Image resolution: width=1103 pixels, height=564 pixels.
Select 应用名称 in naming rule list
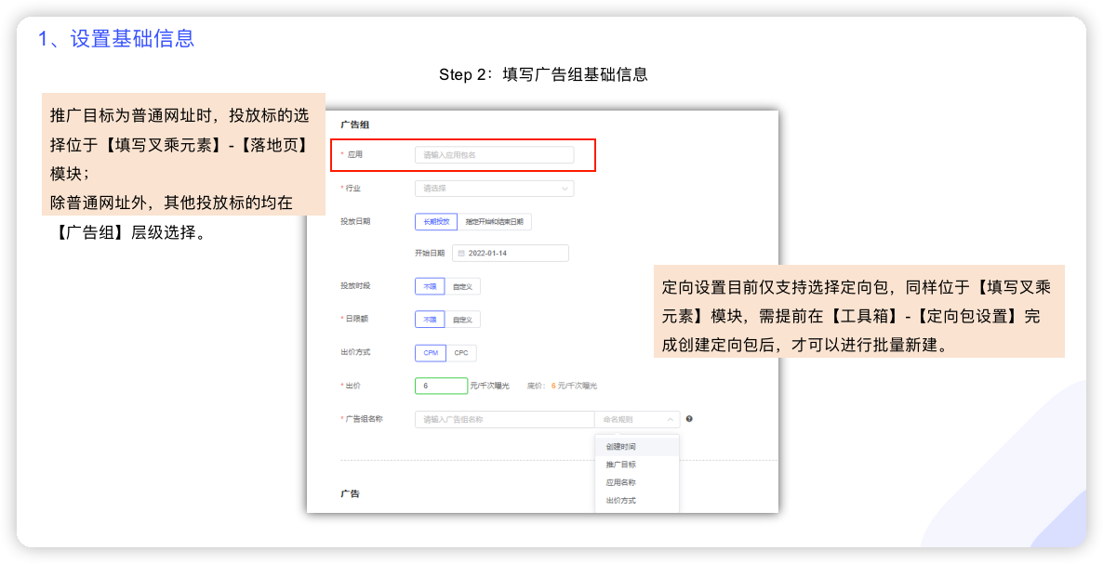[x=621, y=482]
